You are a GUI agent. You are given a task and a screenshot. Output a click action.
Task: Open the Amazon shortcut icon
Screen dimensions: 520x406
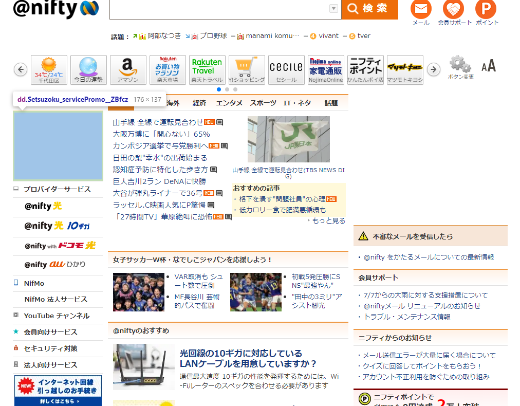tap(128, 69)
